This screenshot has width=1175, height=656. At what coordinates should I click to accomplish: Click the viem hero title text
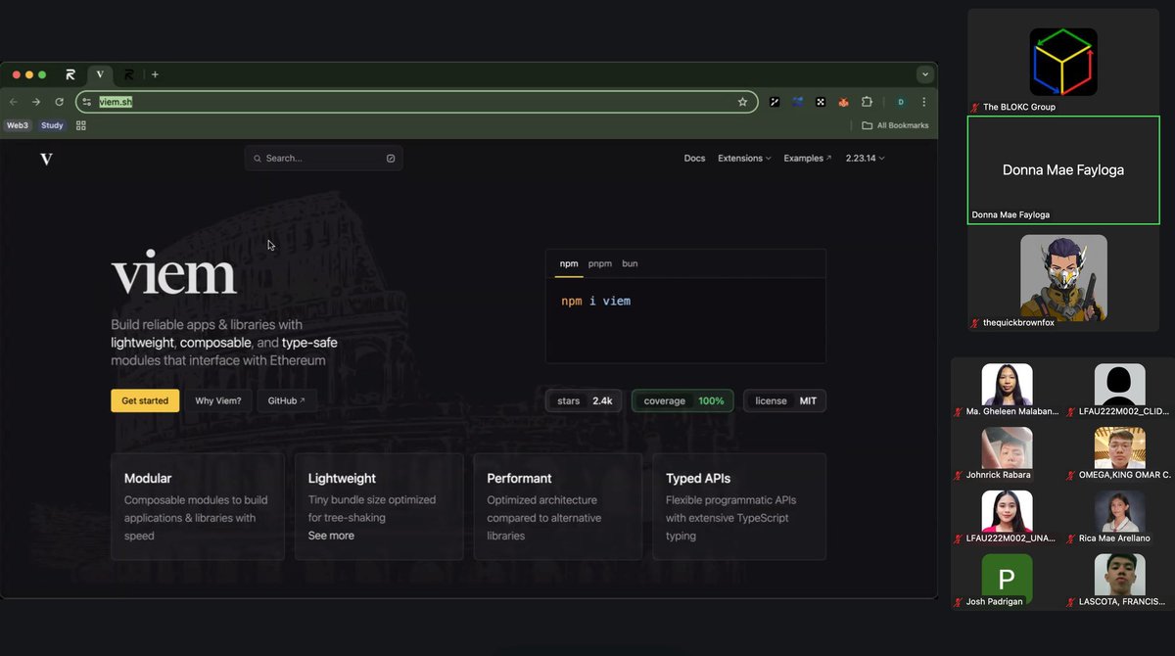click(x=173, y=273)
